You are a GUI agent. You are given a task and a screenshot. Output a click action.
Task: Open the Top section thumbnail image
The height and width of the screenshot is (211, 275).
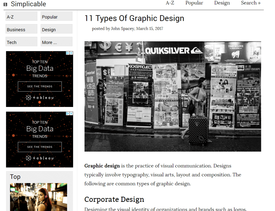coord(38,197)
